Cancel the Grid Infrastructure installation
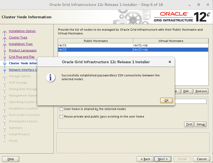 [202, 159]
